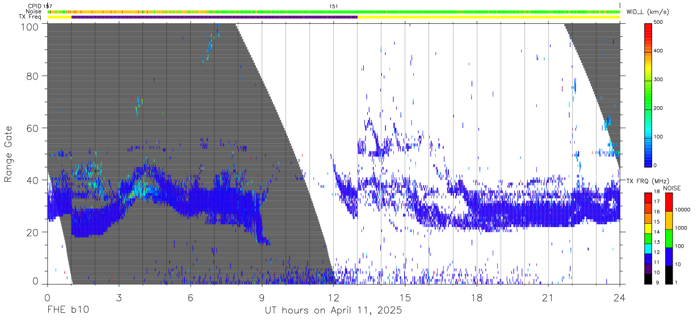Image resolution: width=697 pixels, height=322 pixels.
Task: Select the 20 tick on Range Gate axis
Action: pos(32,233)
